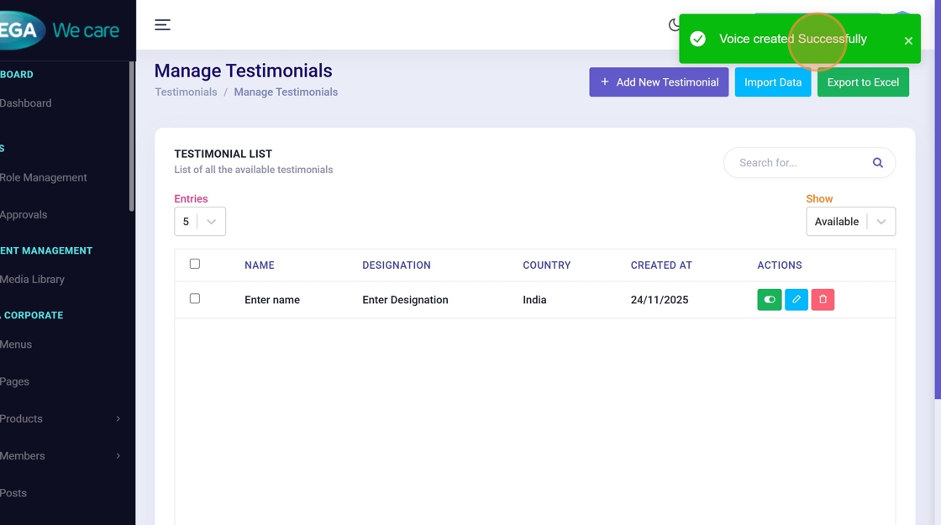Check the select-all header checkbox
The image size is (941, 525).
click(x=195, y=264)
